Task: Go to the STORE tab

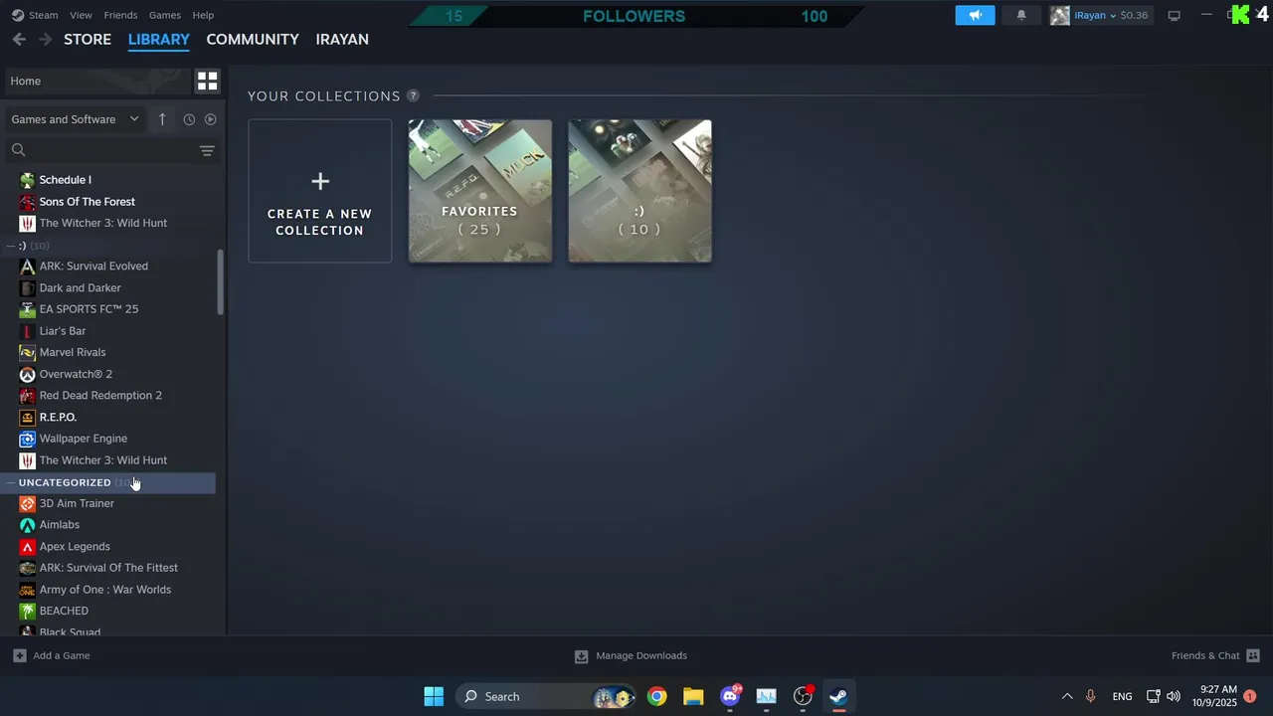Action: (88, 39)
